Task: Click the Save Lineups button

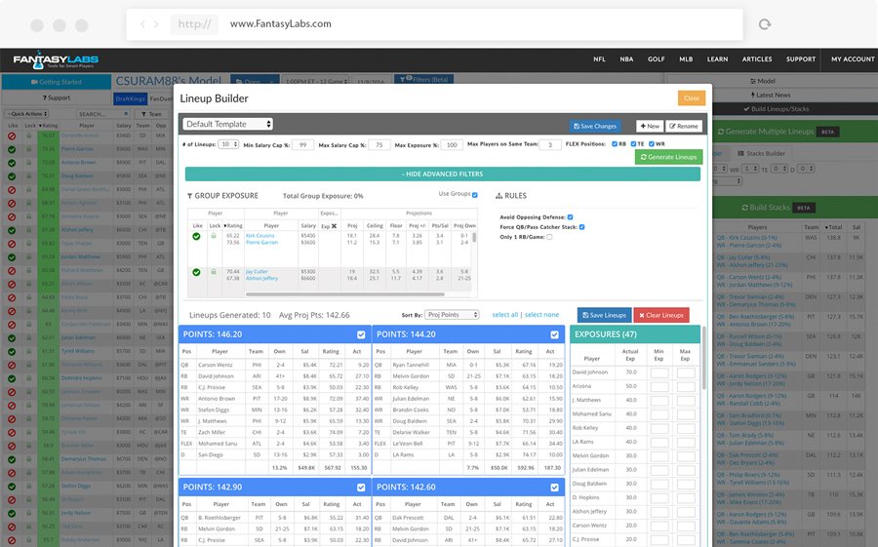Action: [x=604, y=315]
